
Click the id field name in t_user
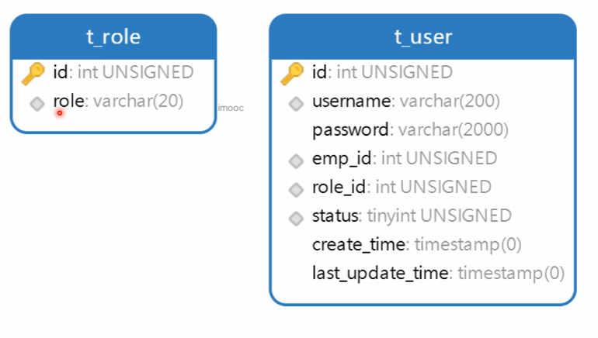pos(319,73)
